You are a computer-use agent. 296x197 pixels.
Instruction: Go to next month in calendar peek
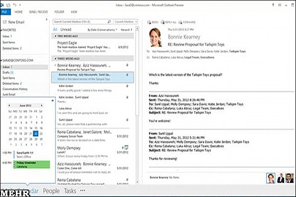tap(41, 106)
